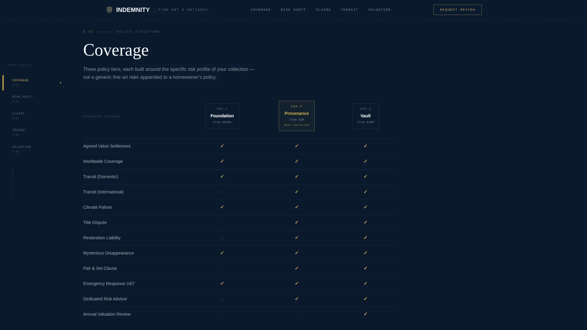Click the 'Mysterious Disappearance' row label

click(x=108, y=253)
